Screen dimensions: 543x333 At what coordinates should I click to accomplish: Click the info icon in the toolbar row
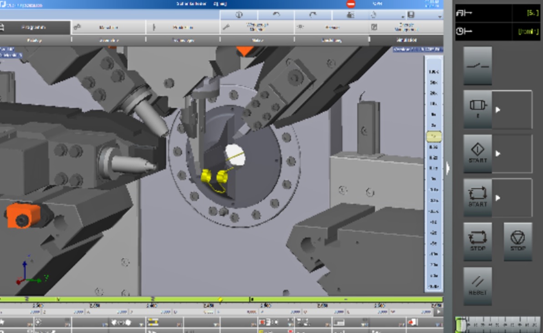pos(239,14)
